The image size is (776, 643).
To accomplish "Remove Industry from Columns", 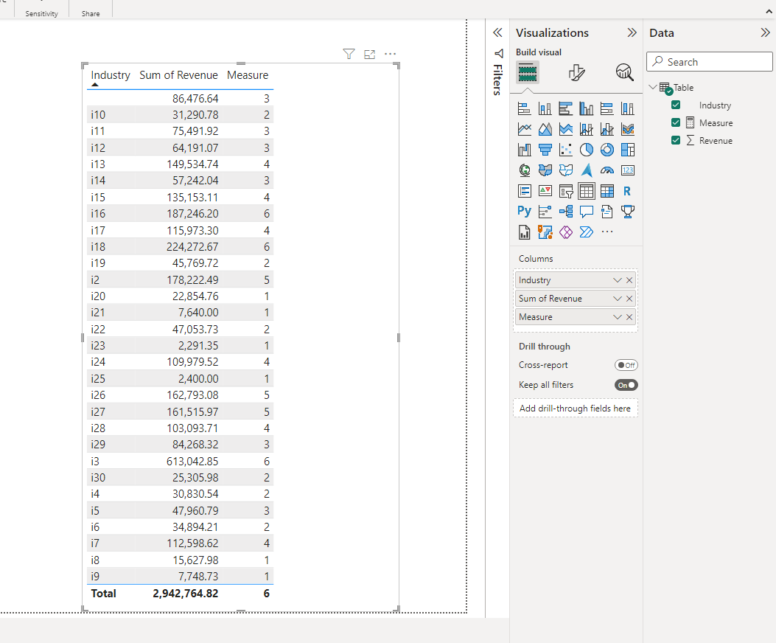I will pos(629,280).
